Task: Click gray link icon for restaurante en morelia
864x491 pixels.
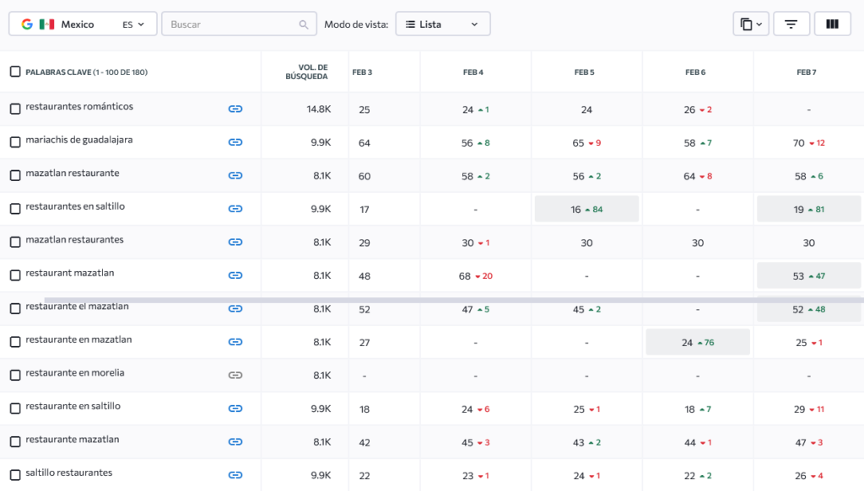Action: coord(235,375)
